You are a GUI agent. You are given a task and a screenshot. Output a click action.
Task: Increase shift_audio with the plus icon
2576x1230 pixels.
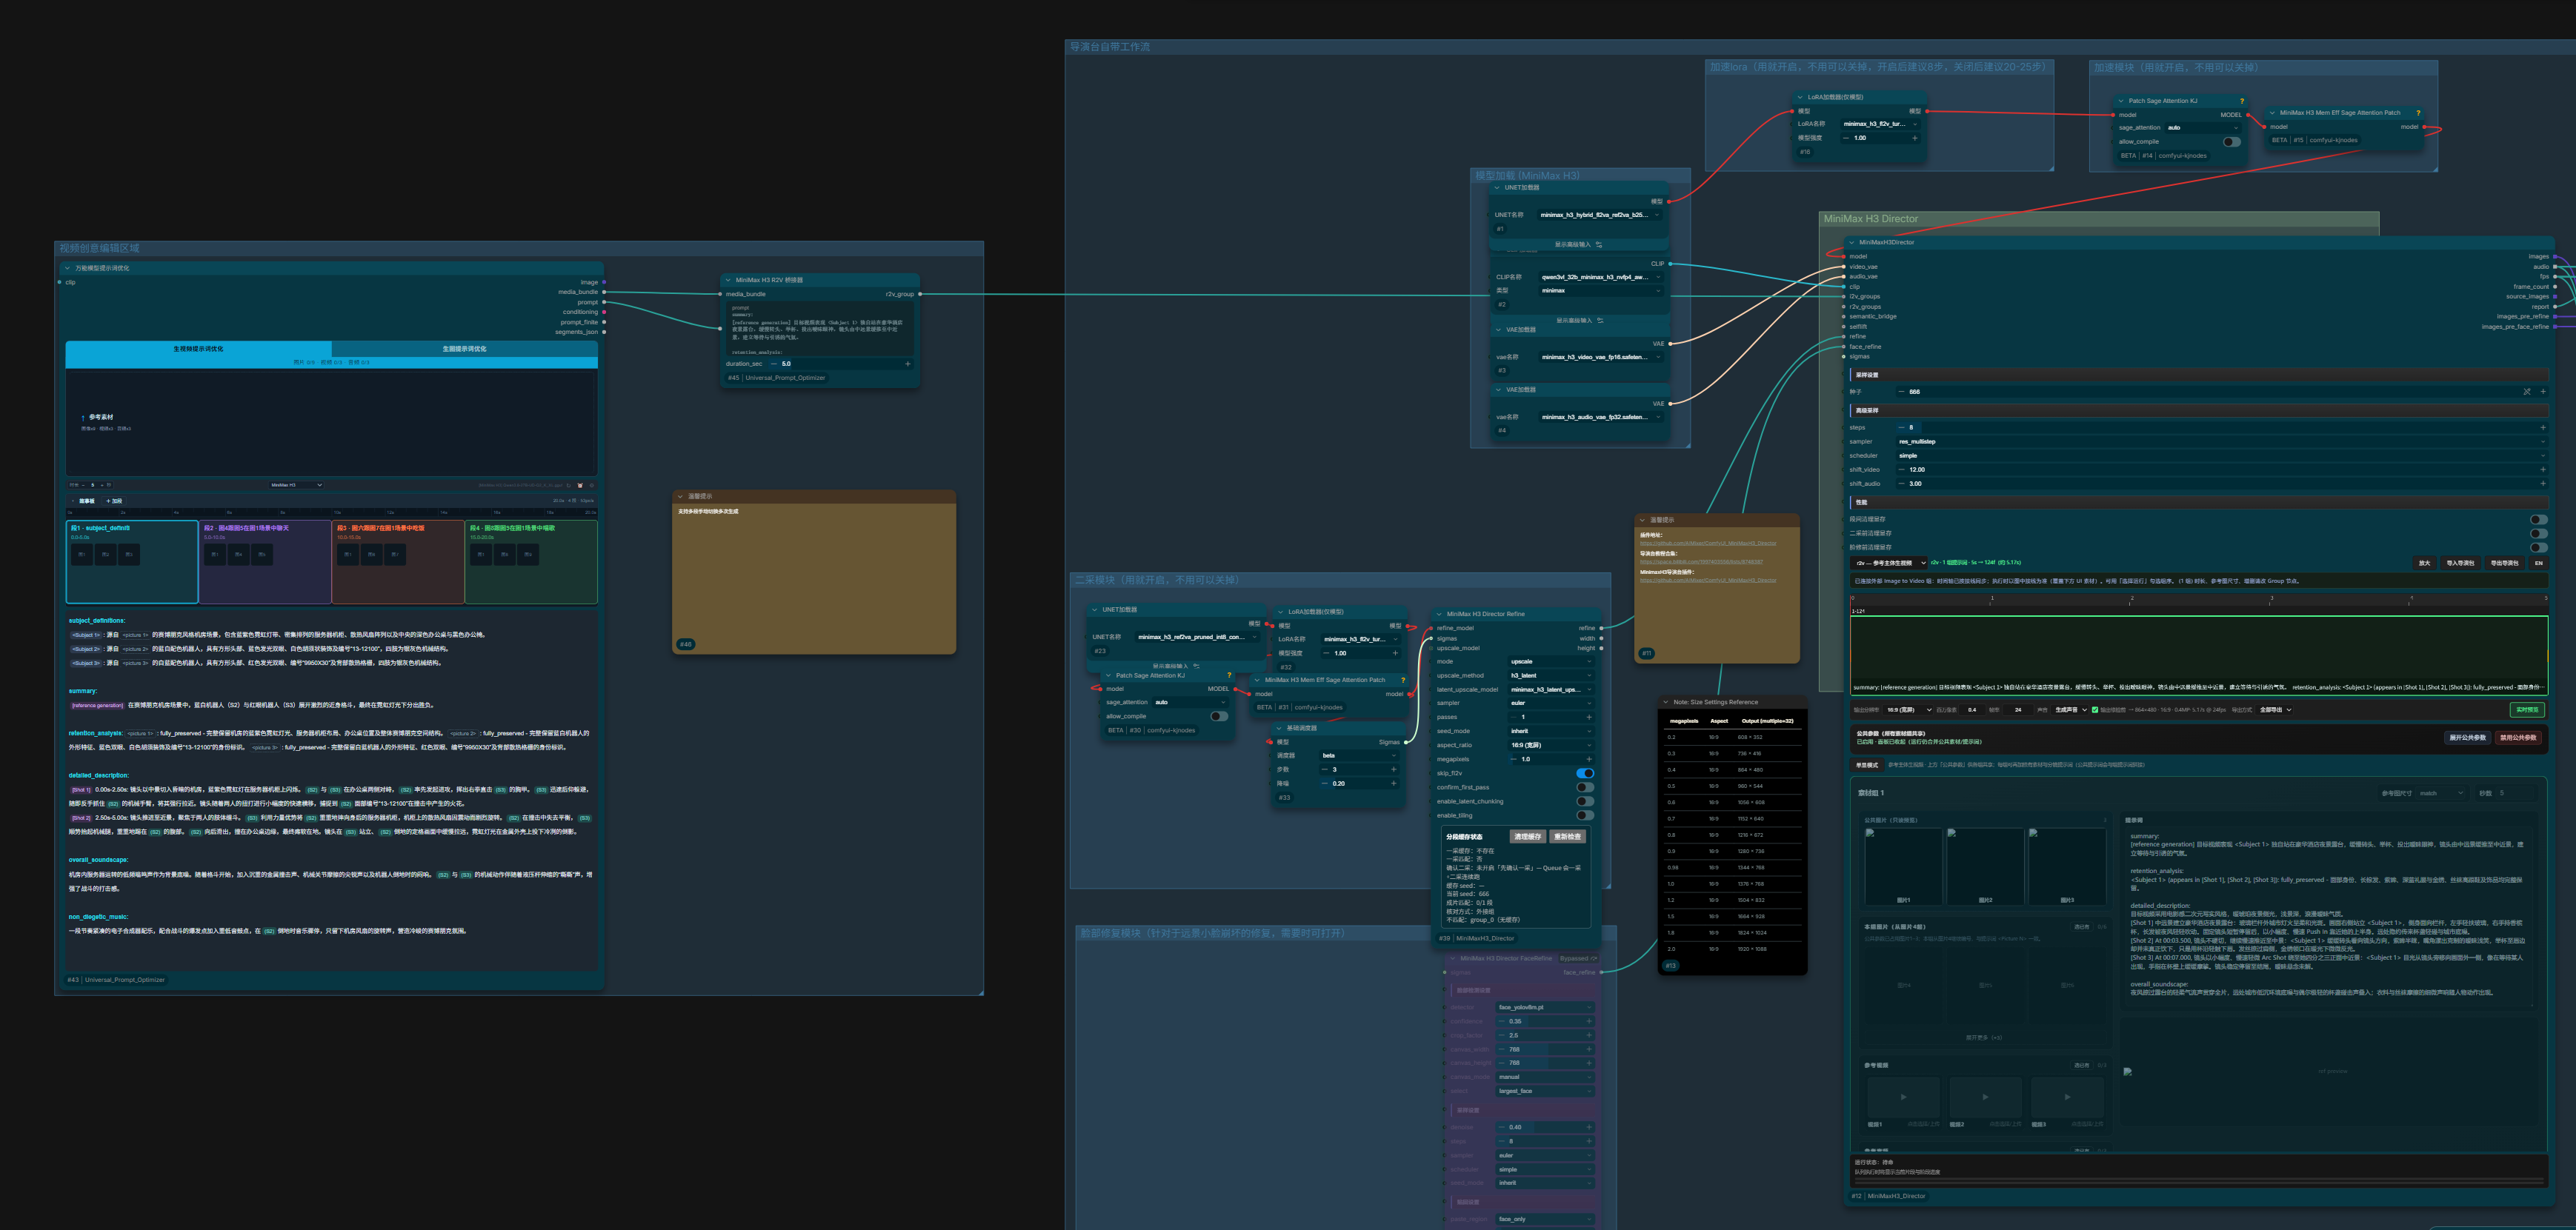coord(2543,484)
